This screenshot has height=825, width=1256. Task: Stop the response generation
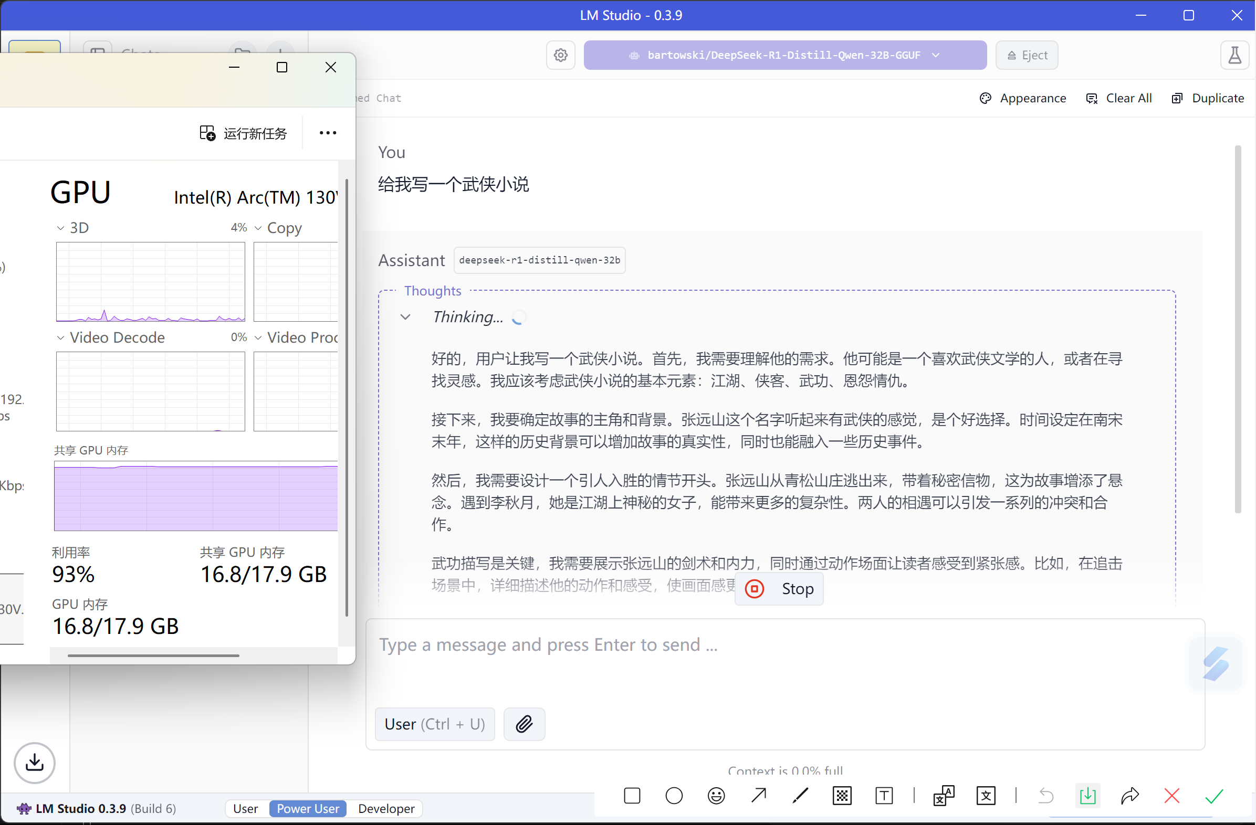click(779, 589)
